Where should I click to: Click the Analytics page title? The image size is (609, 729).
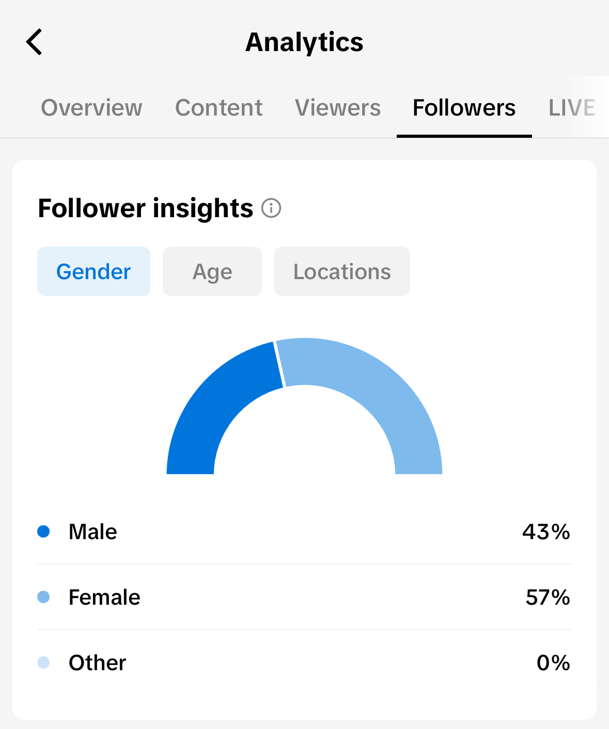[304, 42]
